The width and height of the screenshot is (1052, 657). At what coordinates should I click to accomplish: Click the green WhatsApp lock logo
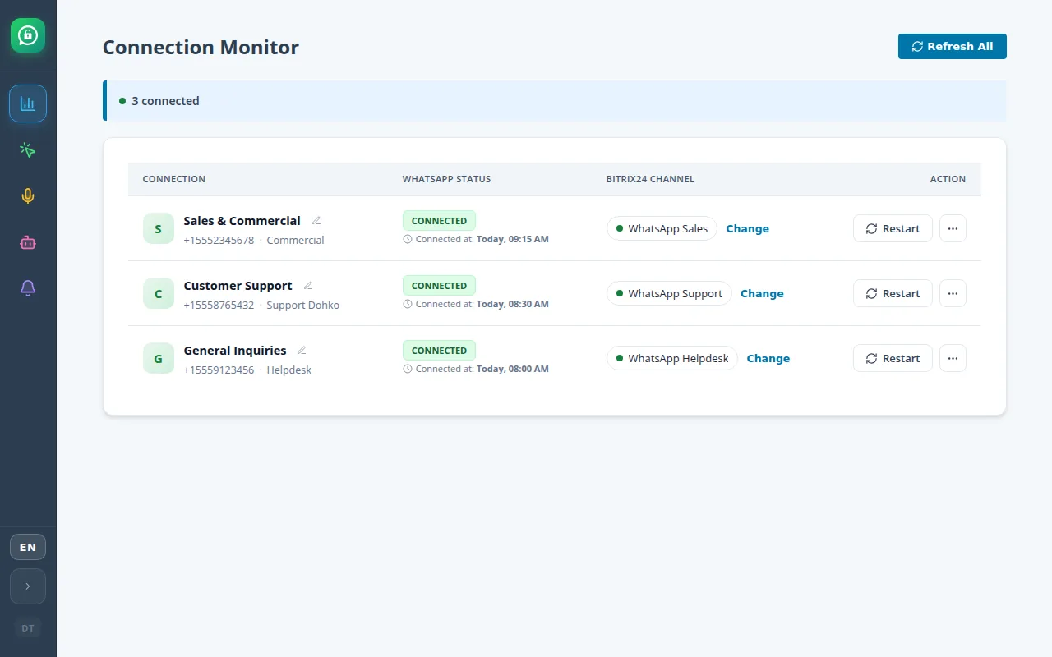coord(28,35)
